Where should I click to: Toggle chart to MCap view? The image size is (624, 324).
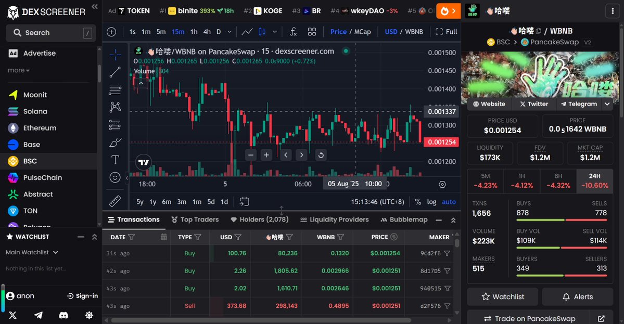click(x=362, y=32)
